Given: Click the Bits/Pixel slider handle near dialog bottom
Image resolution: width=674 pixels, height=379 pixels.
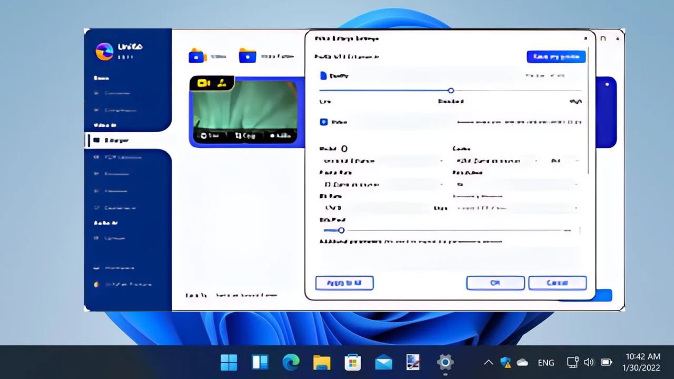Looking at the screenshot, I should coord(341,230).
